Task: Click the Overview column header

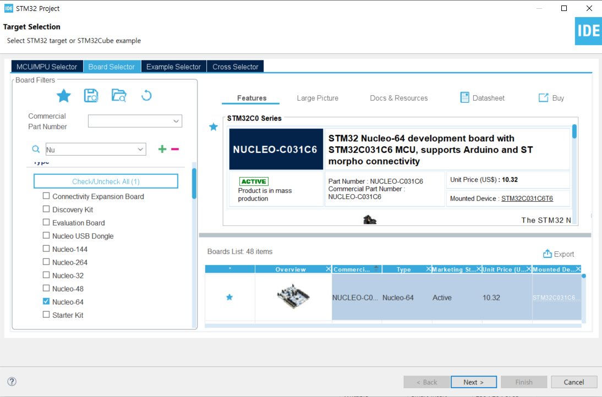Action: 291,269
